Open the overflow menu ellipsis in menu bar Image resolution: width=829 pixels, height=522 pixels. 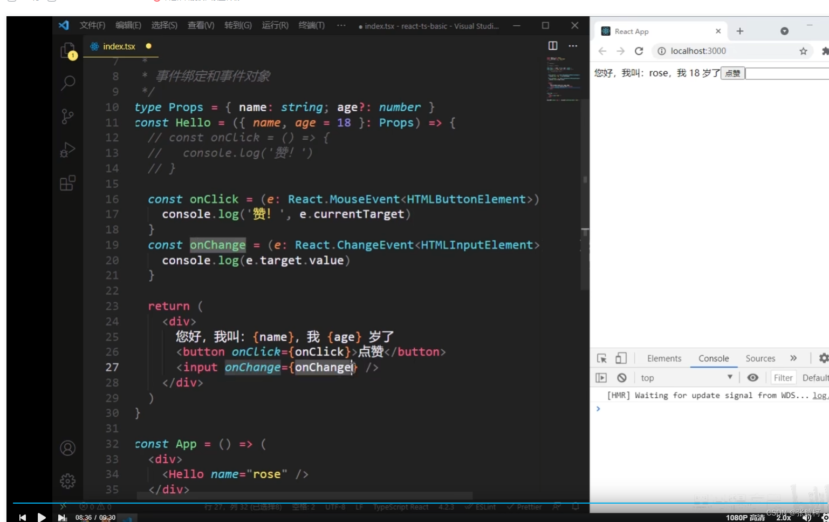(341, 25)
